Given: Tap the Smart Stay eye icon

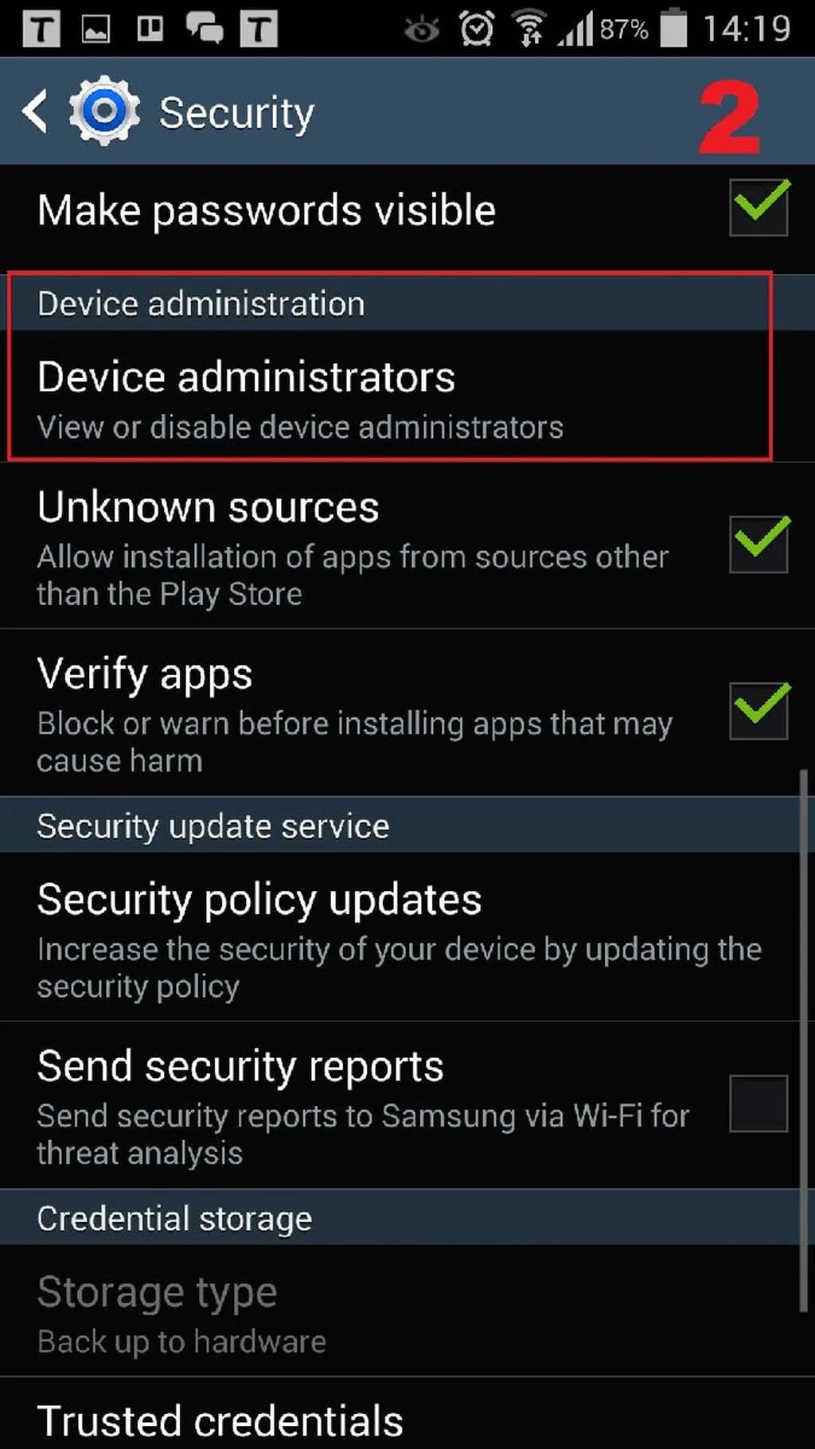Looking at the screenshot, I should tap(422, 30).
